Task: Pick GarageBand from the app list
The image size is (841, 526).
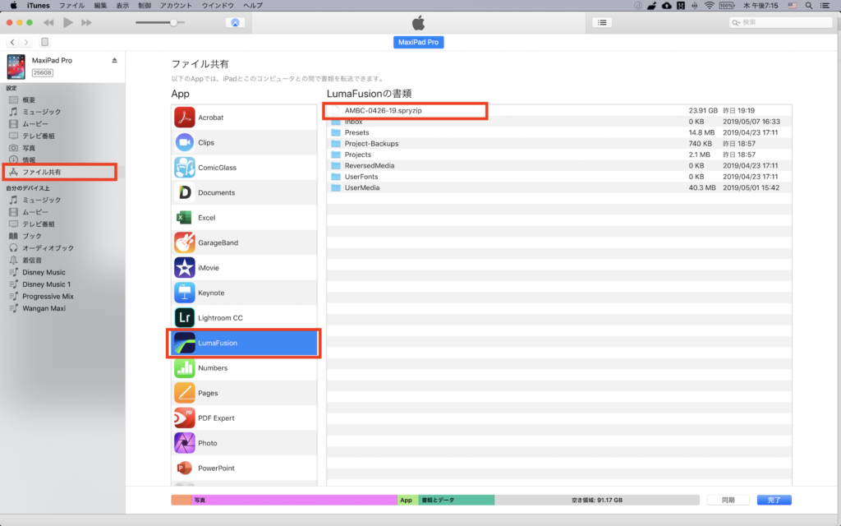Action: coord(244,242)
